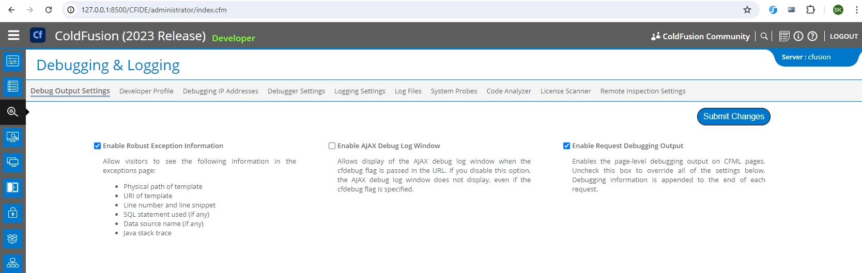Image resolution: width=862 pixels, height=273 pixels.
Task: Bookmark this page with the star icon
Action: pos(747,10)
